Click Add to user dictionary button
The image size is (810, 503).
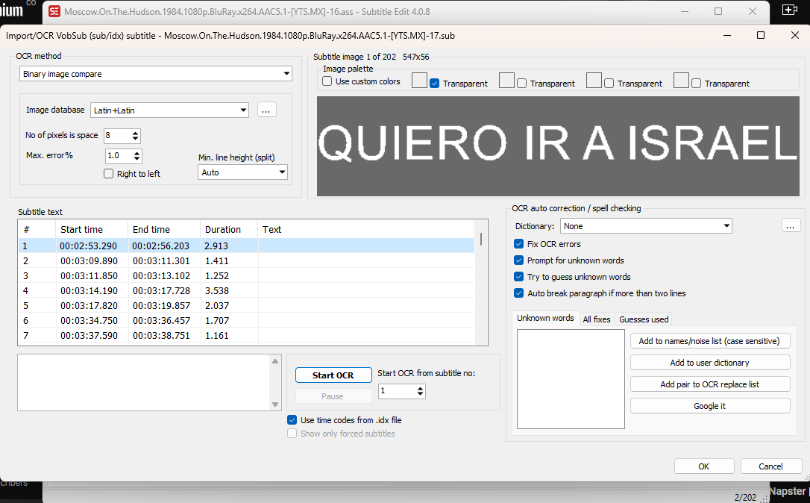(x=710, y=363)
